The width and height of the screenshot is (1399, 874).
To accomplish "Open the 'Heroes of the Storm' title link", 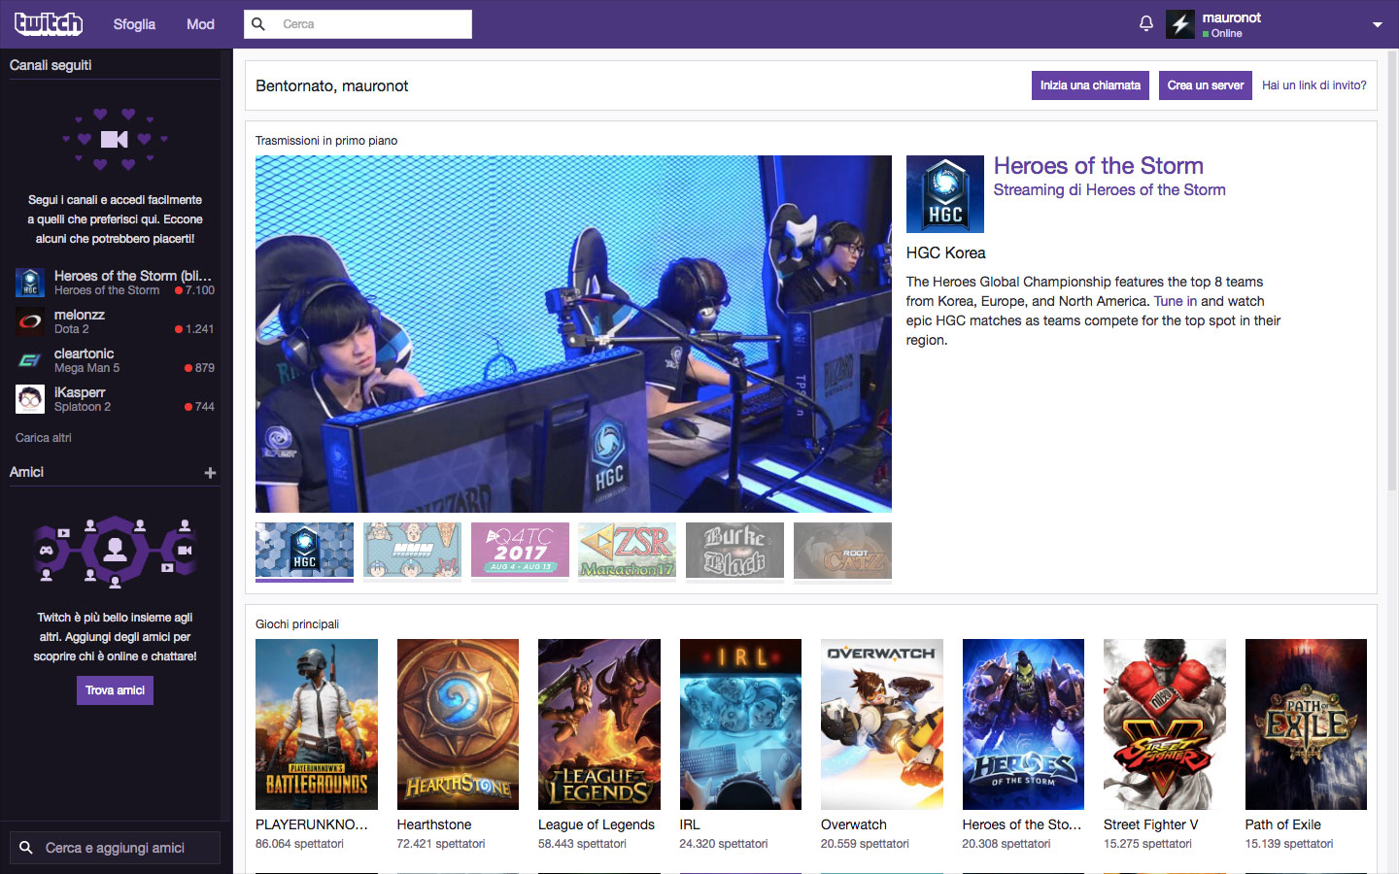I will pos(1098,166).
